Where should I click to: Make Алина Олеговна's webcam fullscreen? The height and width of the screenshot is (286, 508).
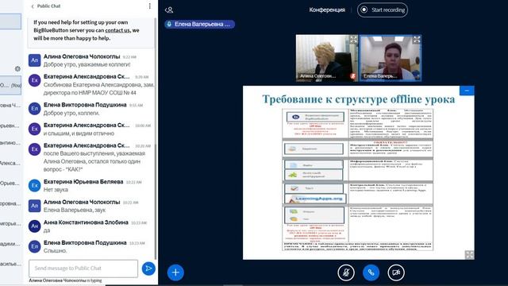tap(353, 40)
